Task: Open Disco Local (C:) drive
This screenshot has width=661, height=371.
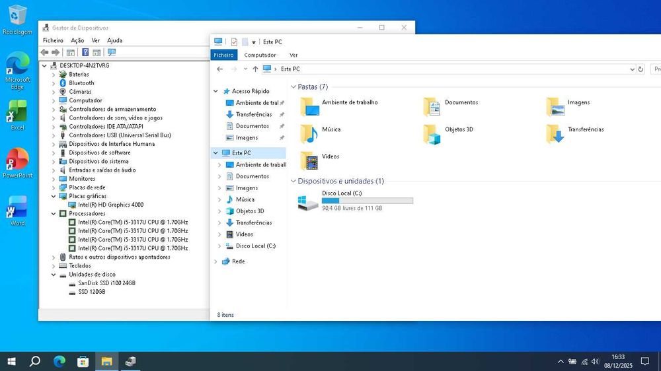Action: 356,202
